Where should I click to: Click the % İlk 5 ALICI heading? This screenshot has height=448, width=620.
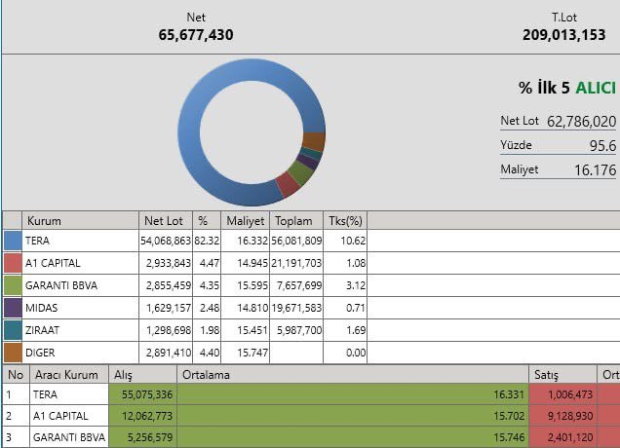tap(567, 88)
